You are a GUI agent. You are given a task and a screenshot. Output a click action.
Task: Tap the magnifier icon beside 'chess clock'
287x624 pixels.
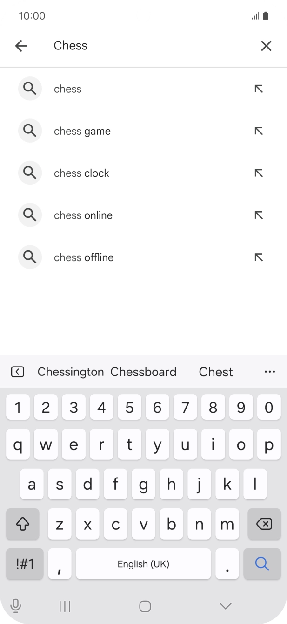click(30, 173)
